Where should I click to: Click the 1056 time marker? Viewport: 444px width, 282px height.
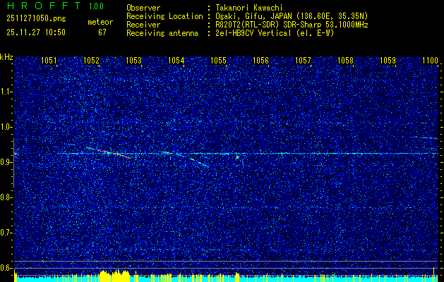click(260, 61)
